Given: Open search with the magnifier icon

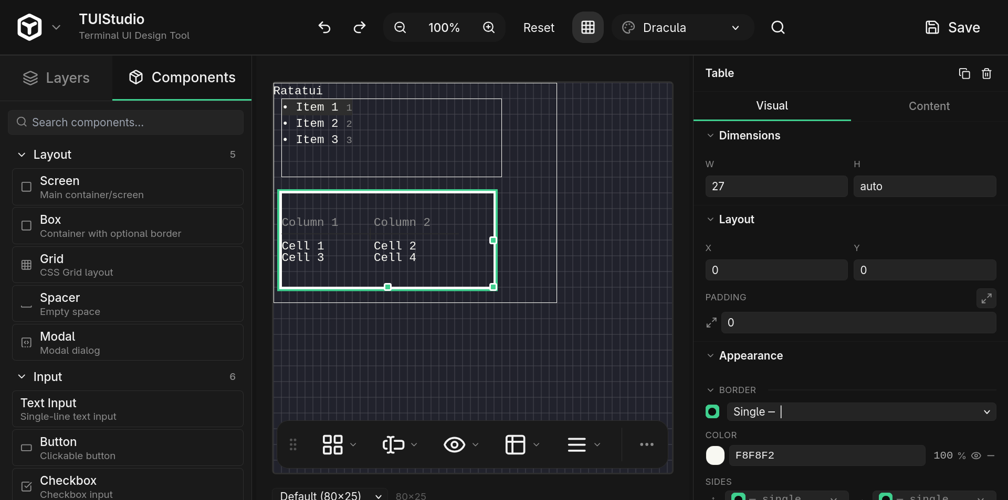Looking at the screenshot, I should pos(778,27).
